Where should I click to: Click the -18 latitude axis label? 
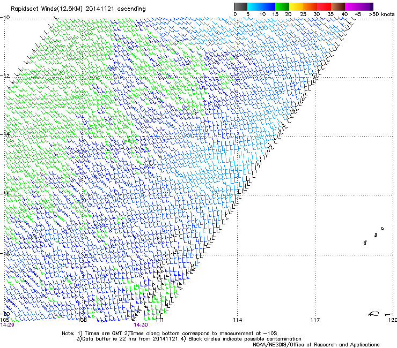(5, 253)
